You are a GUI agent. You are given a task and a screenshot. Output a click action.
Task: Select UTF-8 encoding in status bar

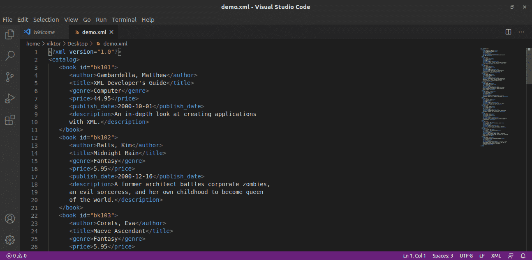pyautogui.click(x=466, y=256)
